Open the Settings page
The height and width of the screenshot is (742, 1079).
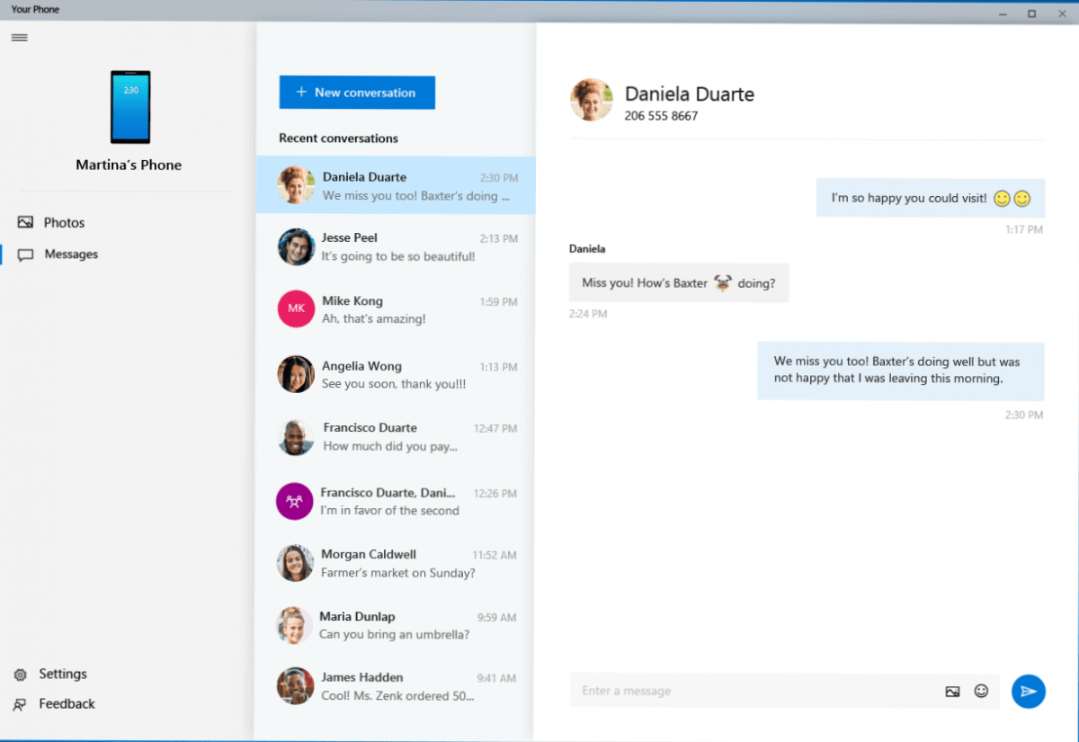[x=63, y=674]
